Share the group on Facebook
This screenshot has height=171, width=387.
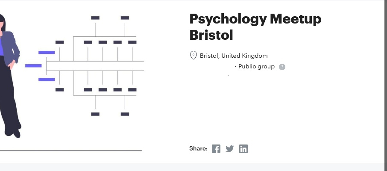tap(216, 149)
